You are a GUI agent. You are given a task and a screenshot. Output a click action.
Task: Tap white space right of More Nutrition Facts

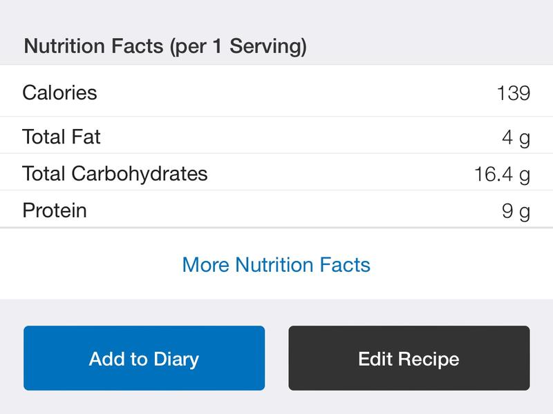463,265
